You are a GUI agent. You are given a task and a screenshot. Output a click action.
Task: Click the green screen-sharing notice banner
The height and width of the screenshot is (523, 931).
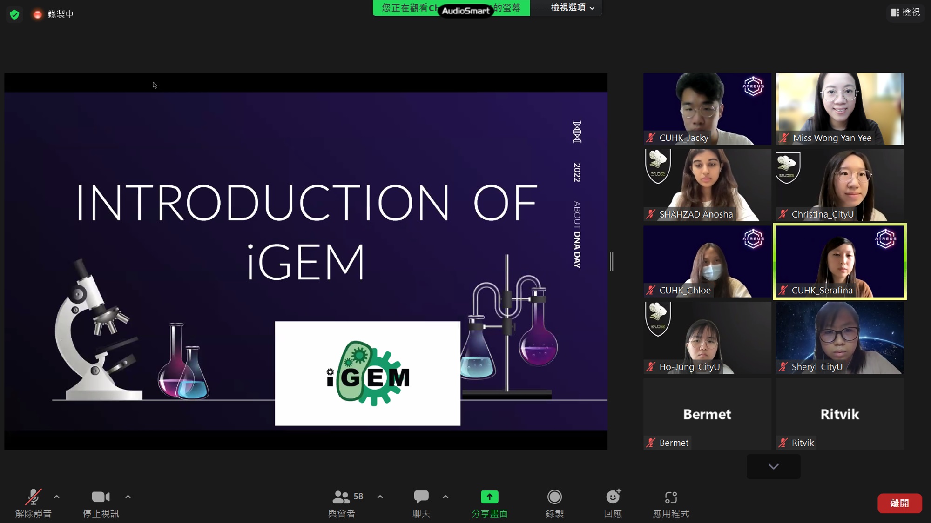tap(451, 8)
